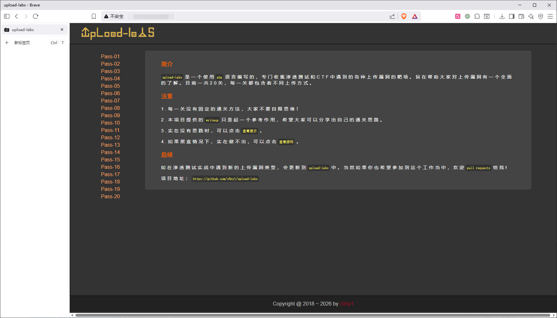Click the "查看源码" highlighted label
Screen dimensions: 557x318
[x=286, y=142]
